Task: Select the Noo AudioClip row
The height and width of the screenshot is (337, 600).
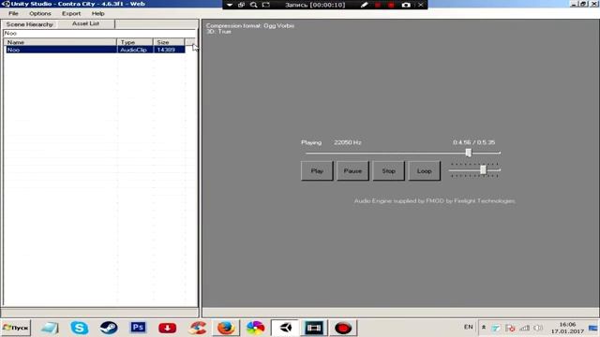Action: 96,50
